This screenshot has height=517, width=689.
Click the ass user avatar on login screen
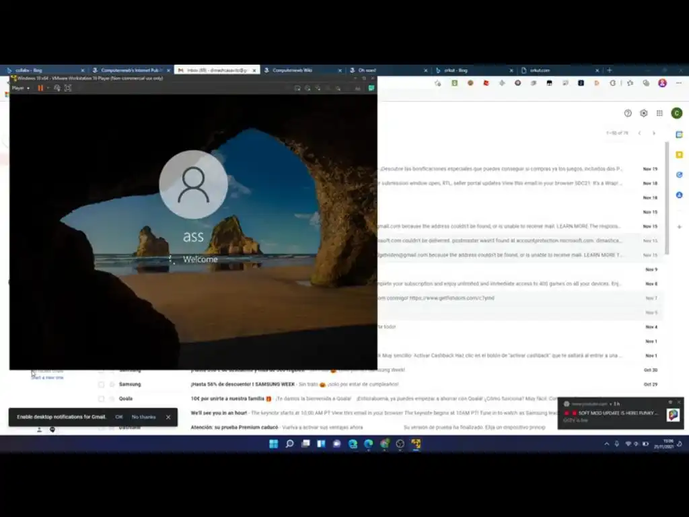point(193,184)
